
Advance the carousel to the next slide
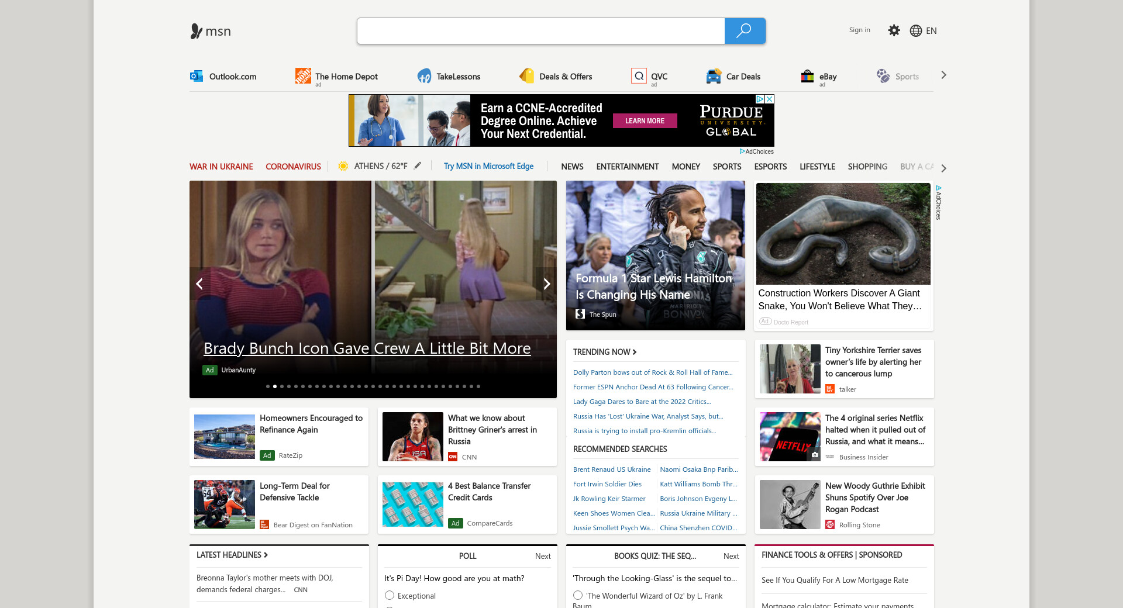[546, 284]
